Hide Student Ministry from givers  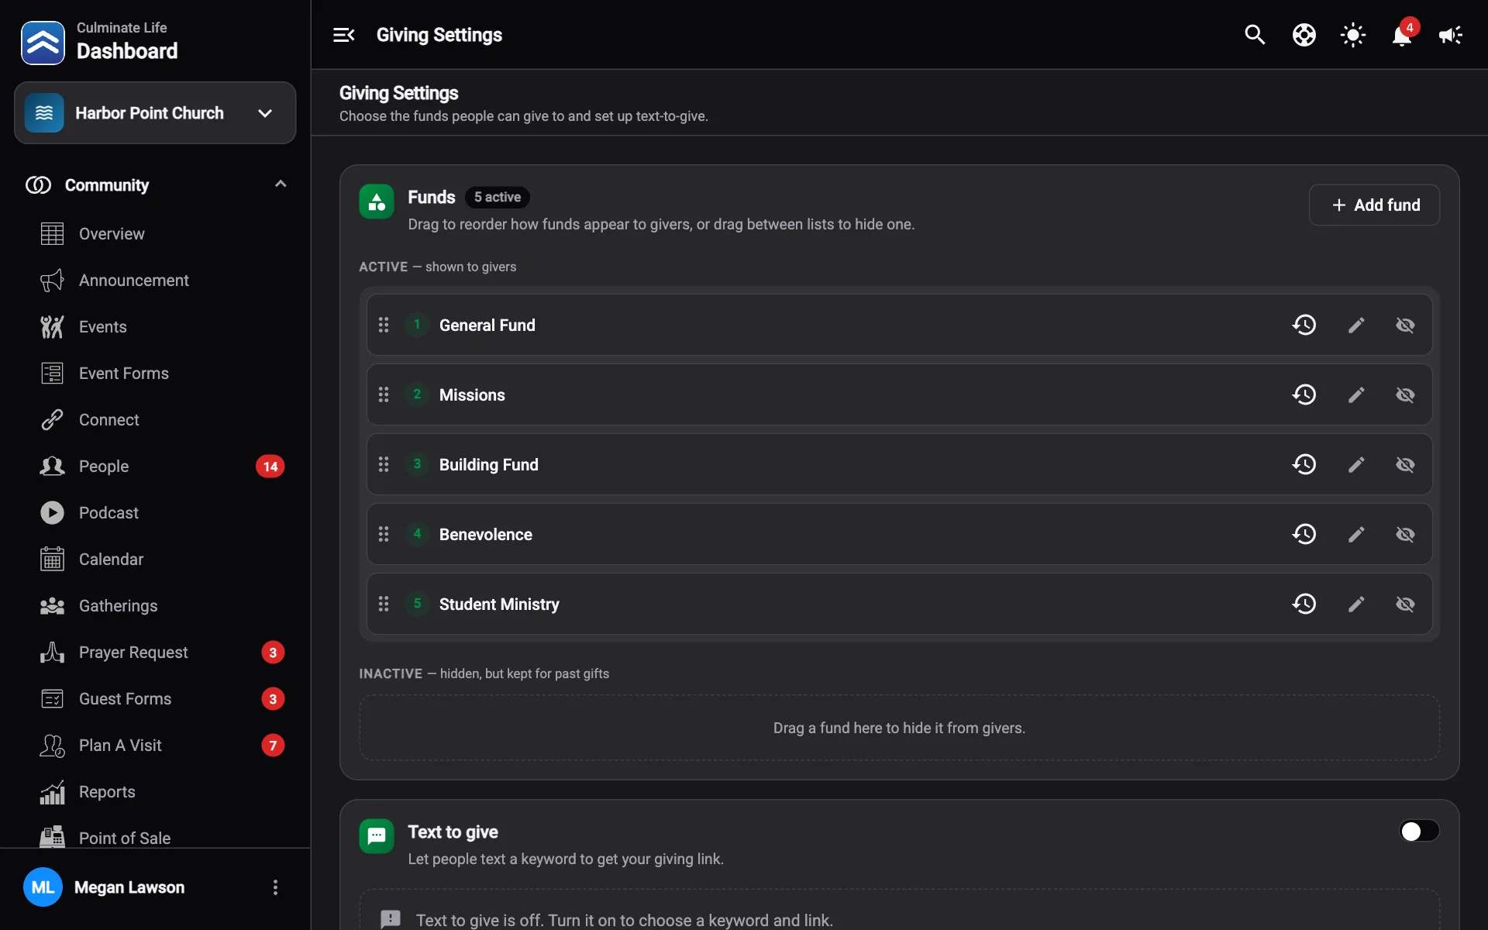click(x=1405, y=604)
